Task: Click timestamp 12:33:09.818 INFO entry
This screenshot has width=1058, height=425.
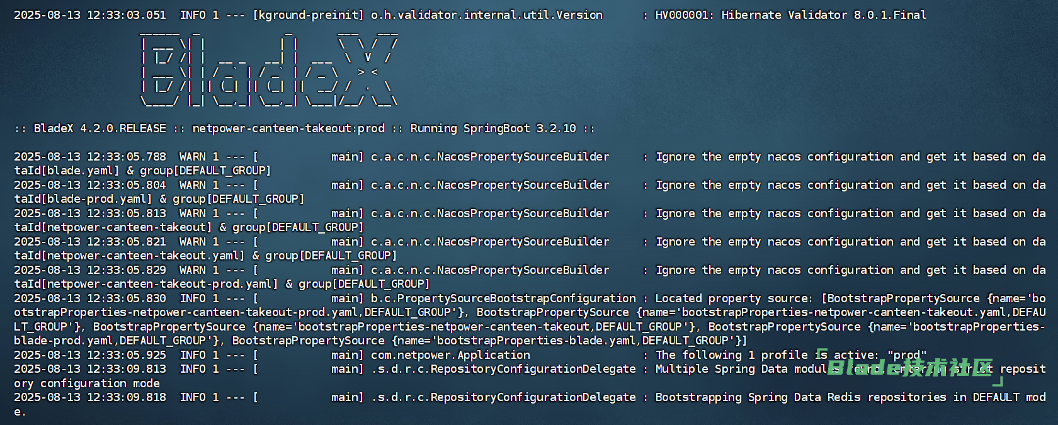Action: [90, 397]
